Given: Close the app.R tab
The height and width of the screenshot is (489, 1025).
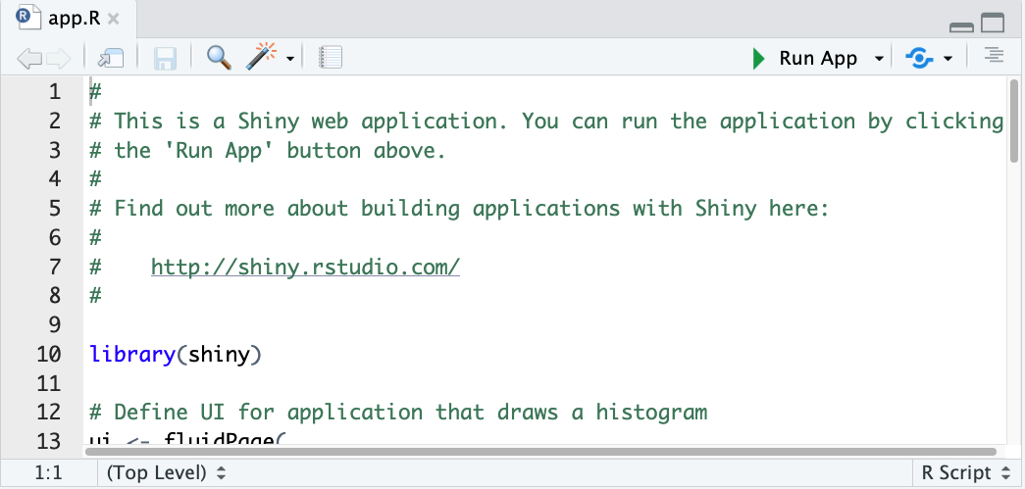Looking at the screenshot, I should click(114, 19).
